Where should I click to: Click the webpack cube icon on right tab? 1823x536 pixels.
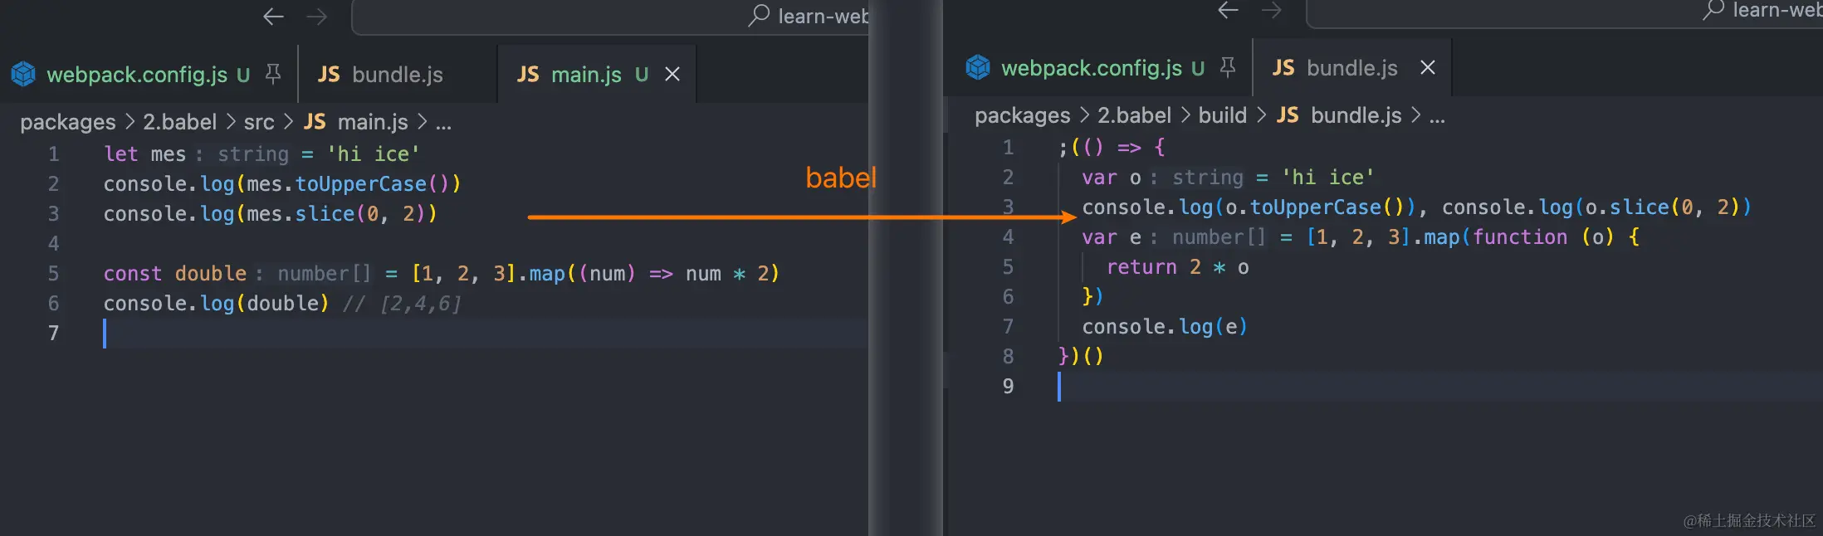click(978, 67)
